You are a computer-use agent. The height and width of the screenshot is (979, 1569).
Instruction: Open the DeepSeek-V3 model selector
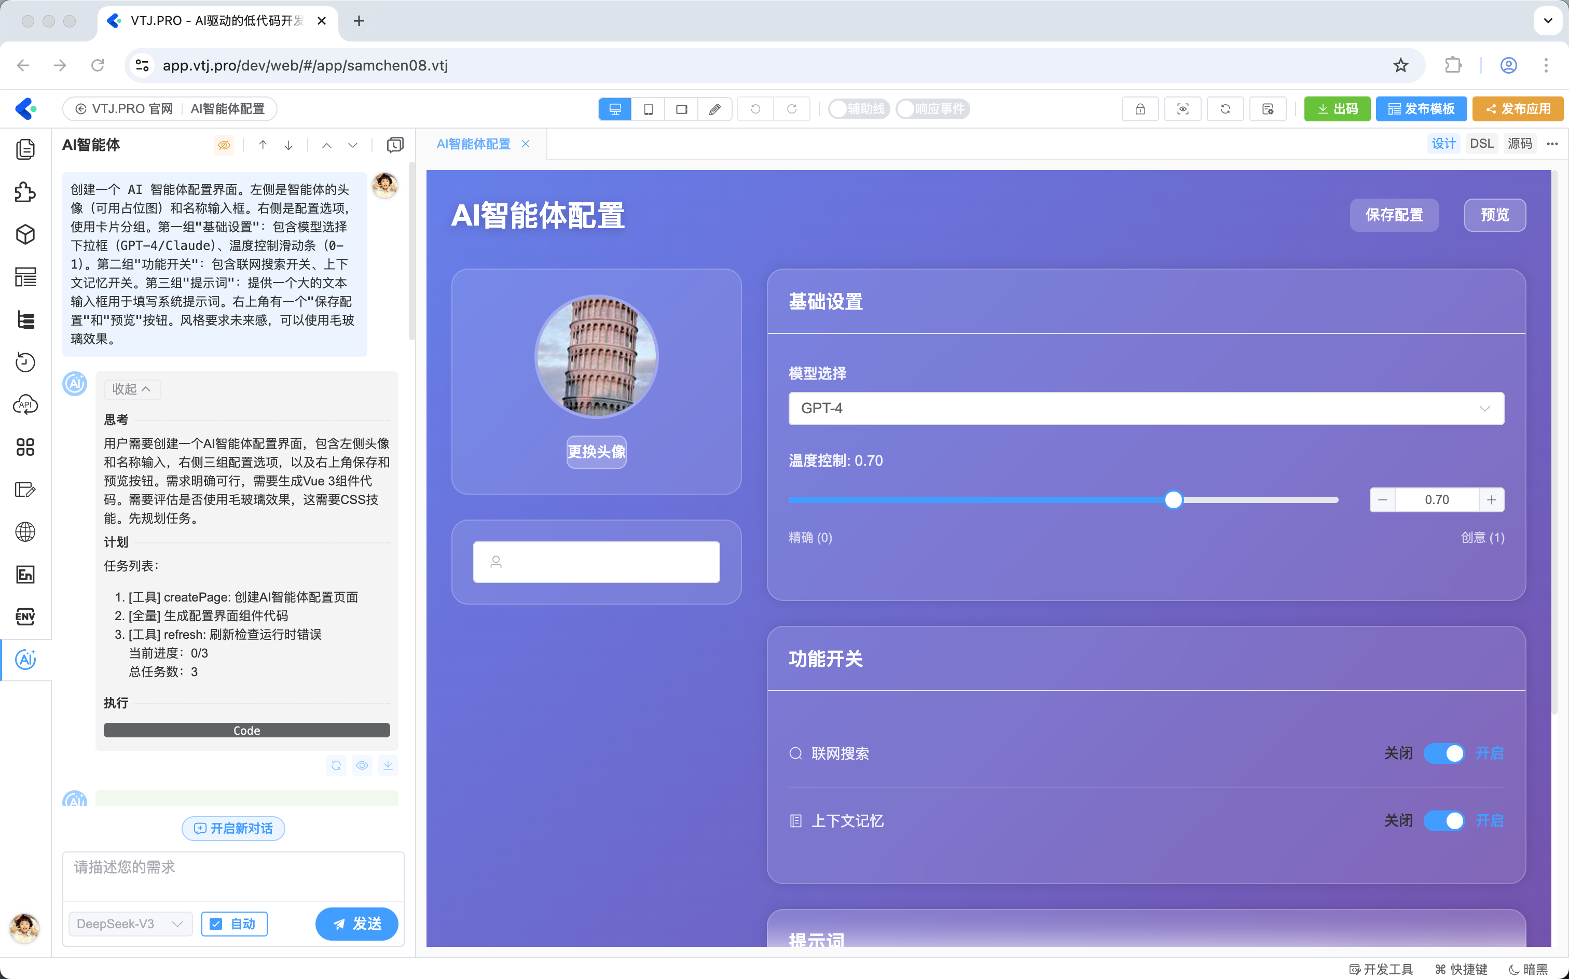130,924
